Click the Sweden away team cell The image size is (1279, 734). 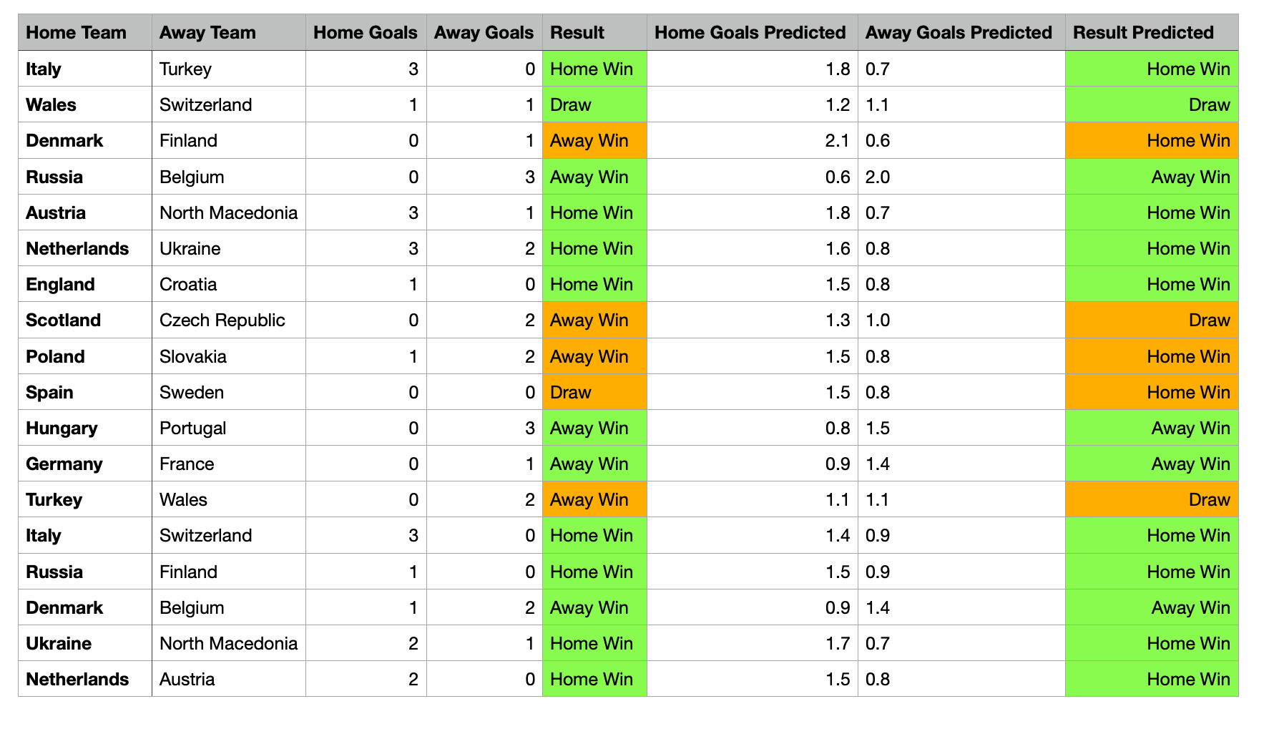(192, 392)
